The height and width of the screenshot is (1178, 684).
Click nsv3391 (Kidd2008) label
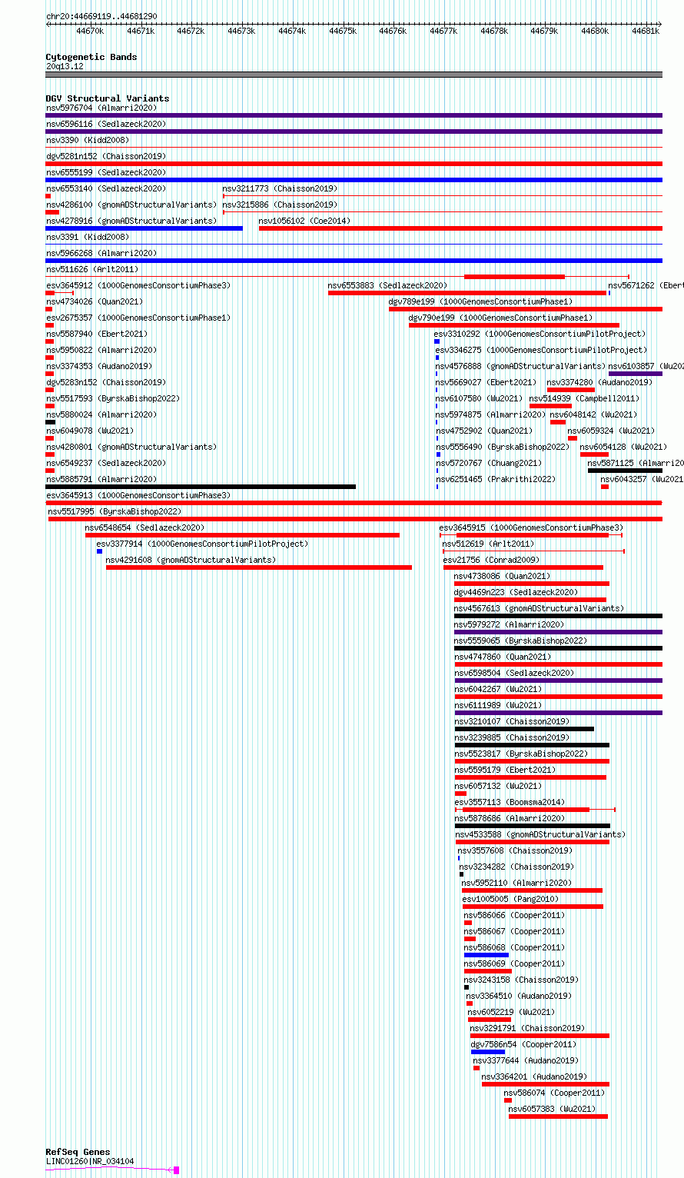point(88,237)
